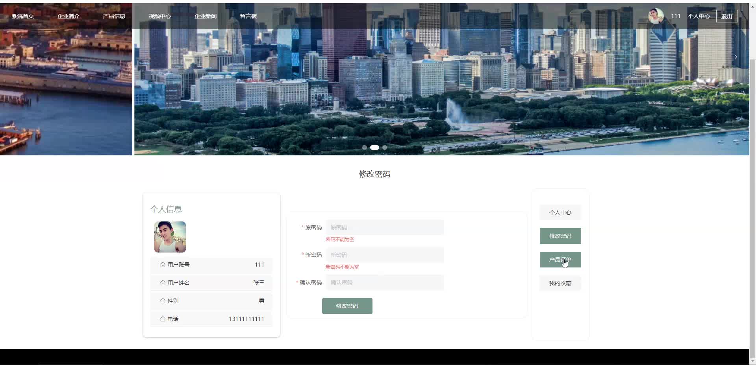Viewport: 756px width, 365px height.
Task: Click the home icon beside 用户姓名
Action: pos(163,283)
